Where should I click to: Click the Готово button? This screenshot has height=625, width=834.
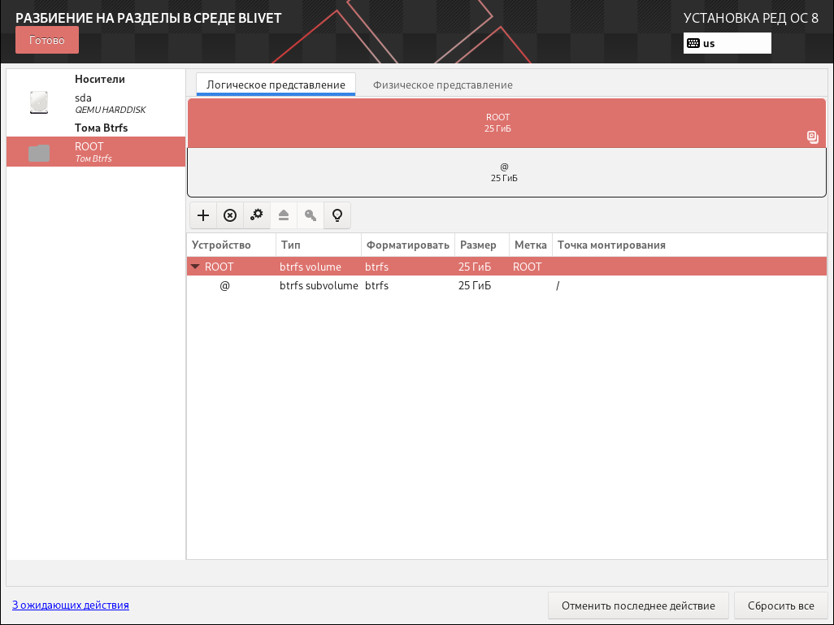[47, 40]
